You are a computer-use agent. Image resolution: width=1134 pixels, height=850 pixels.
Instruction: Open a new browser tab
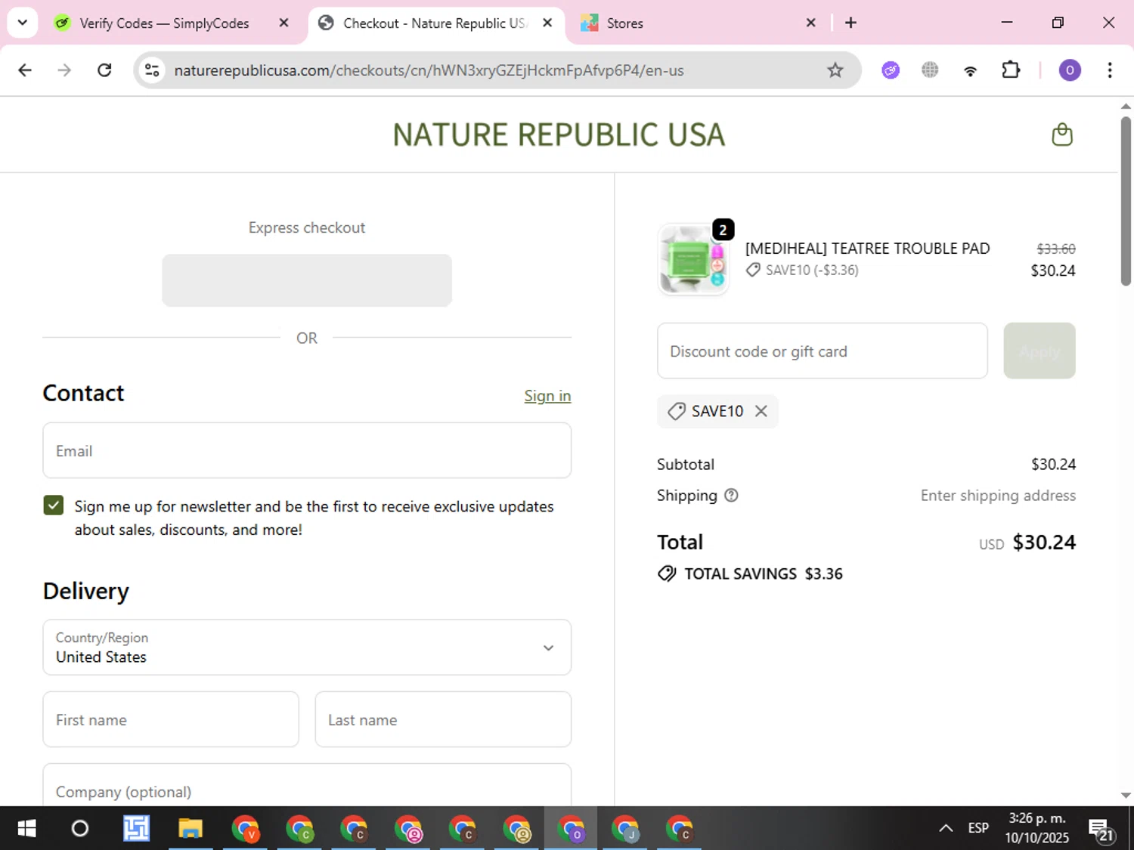tap(850, 23)
